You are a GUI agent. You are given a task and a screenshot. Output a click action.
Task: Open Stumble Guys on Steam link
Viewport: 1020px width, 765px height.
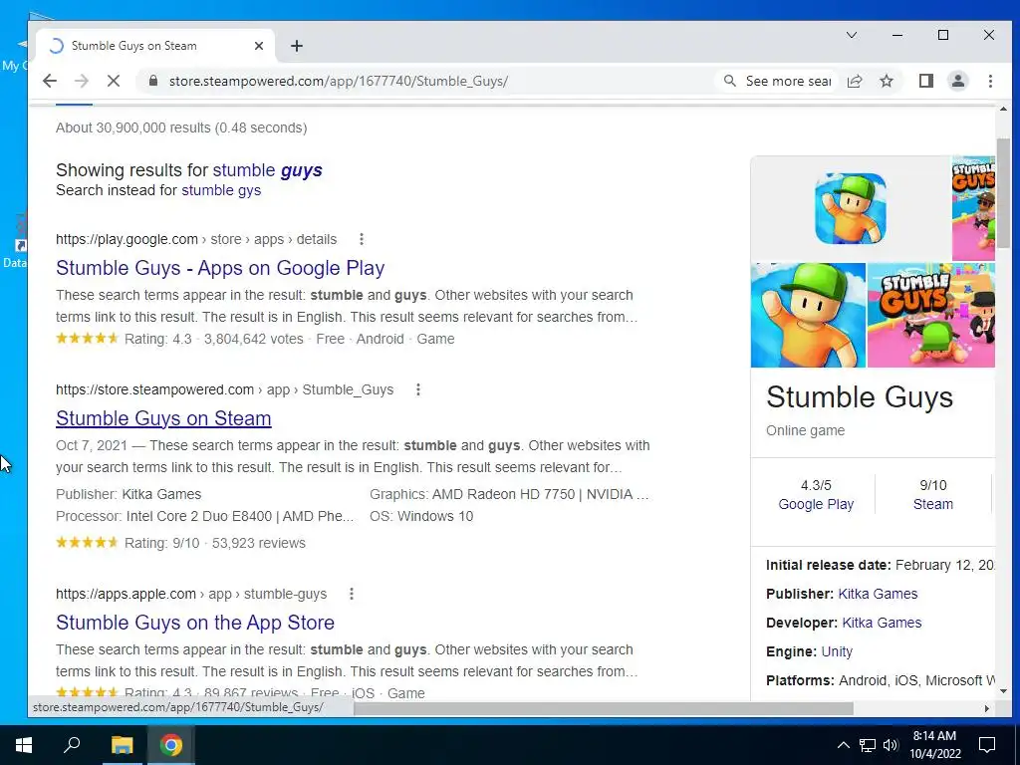click(x=163, y=418)
